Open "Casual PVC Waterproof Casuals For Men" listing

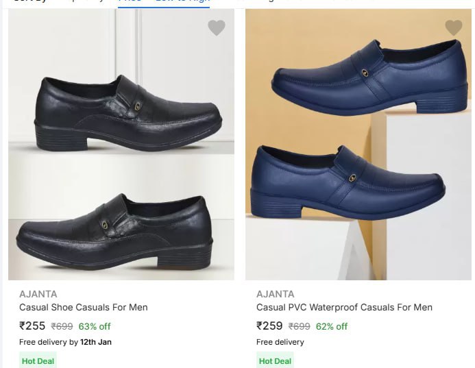[x=344, y=307]
